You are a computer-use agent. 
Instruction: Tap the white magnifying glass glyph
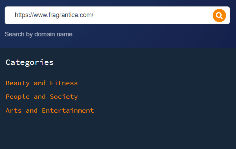(x=219, y=15)
